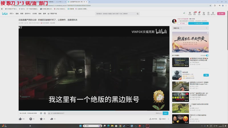Bookmark this page with the star icon
This screenshot has height=128, width=228.
click(210, 5)
